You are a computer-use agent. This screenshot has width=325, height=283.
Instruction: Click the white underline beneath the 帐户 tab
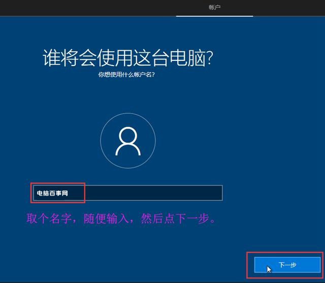click(214, 16)
